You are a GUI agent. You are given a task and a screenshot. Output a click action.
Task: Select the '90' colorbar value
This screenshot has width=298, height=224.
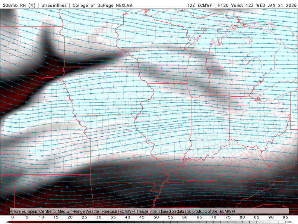tap(271, 217)
